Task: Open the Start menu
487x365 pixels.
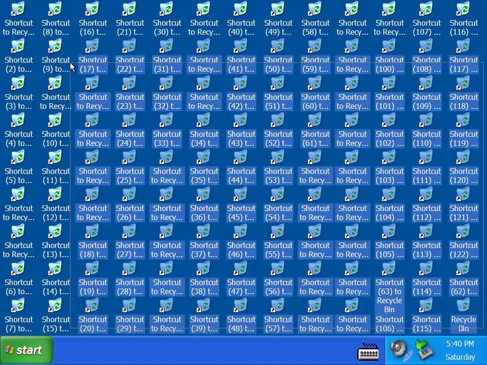Action: point(26,350)
